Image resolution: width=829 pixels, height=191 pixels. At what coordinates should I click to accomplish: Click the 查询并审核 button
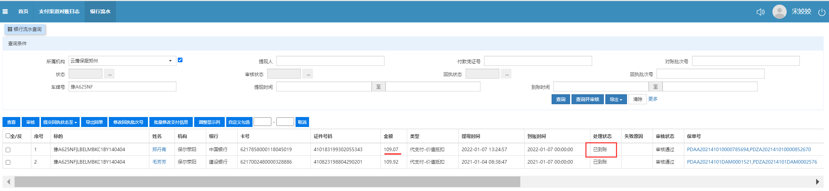(x=588, y=99)
